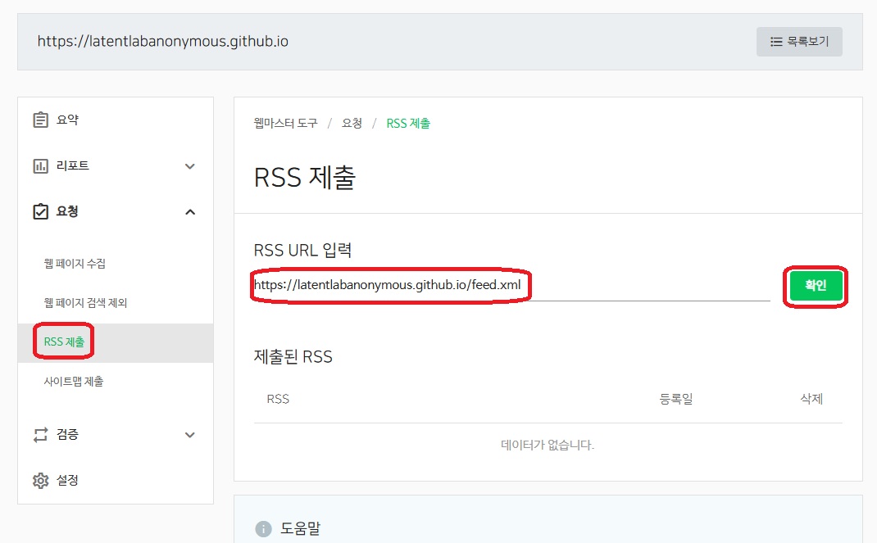Click 목록보기 at top right
This screenshot has width=877, height=543.
[x=799, y=42]
